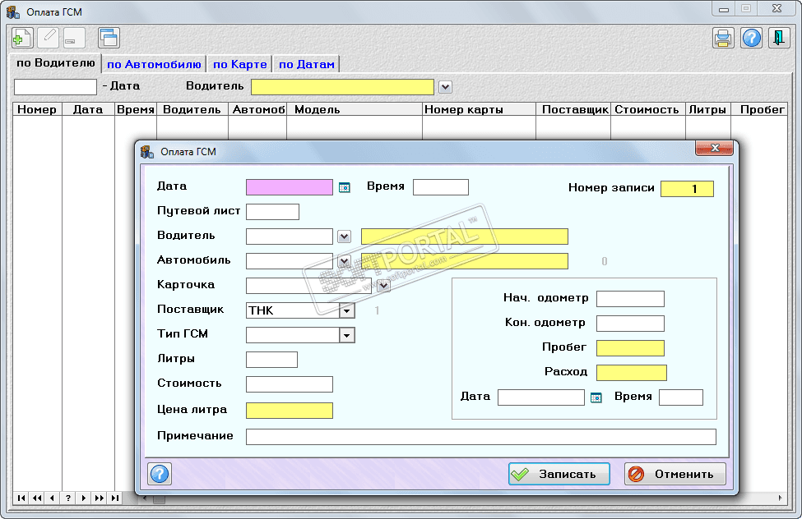Jump back several records navigation button
This screenshot has height=519, width=802.
(x=37, y=498)
